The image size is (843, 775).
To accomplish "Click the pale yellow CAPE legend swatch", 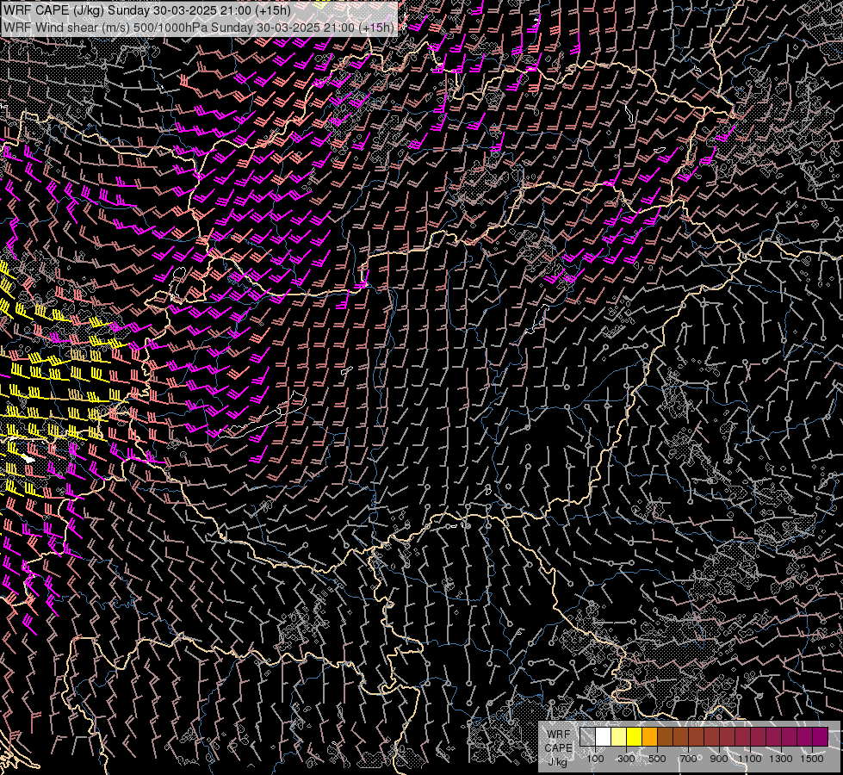I will pyautogui.click(x=619, y=737).
